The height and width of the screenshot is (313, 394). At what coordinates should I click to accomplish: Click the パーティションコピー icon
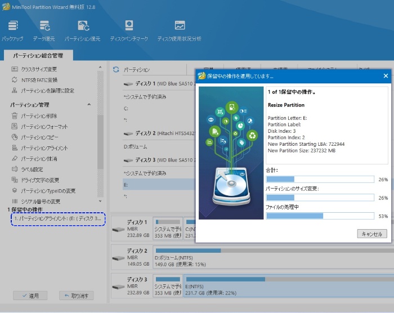[x=15, y=137]
